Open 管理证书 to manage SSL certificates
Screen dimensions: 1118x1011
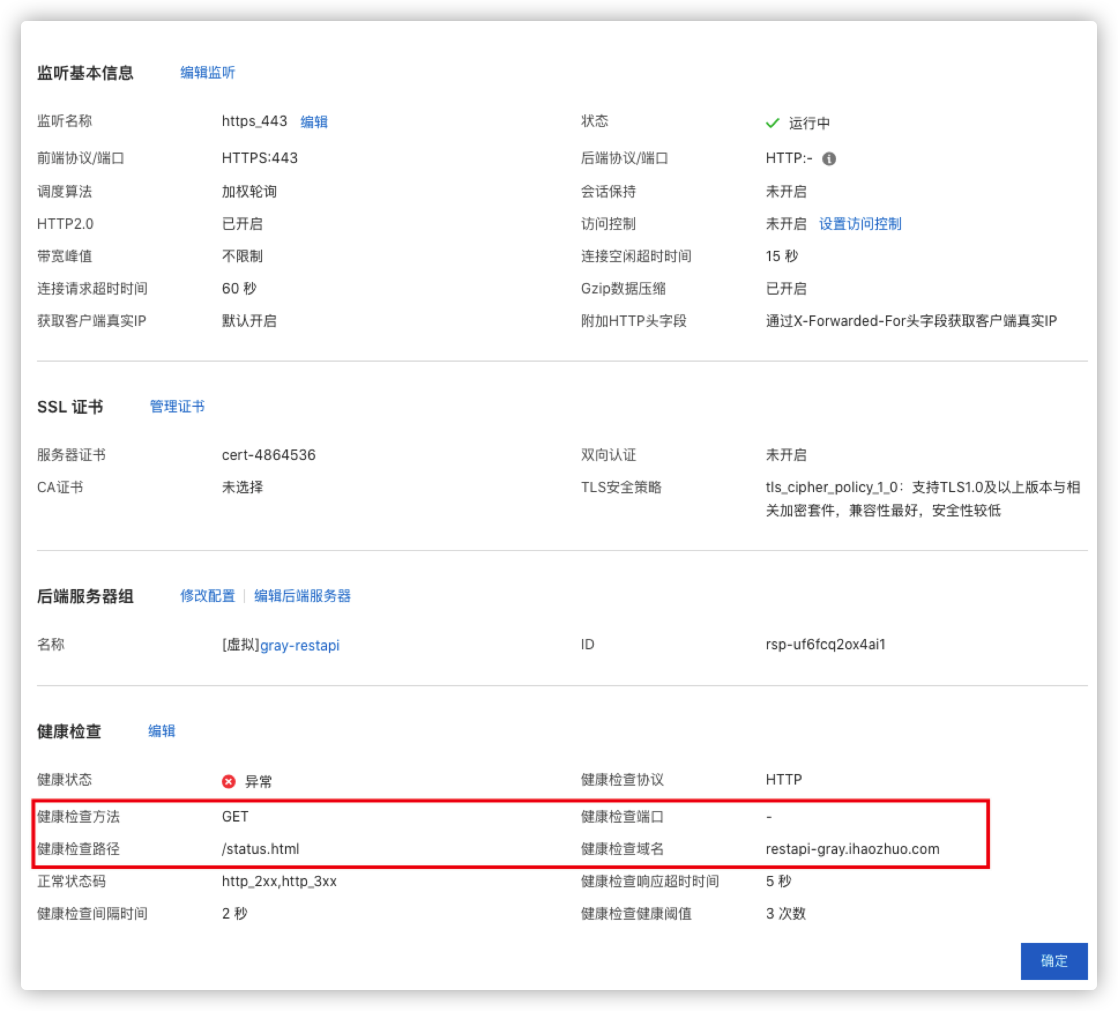(x=177, y=406)
